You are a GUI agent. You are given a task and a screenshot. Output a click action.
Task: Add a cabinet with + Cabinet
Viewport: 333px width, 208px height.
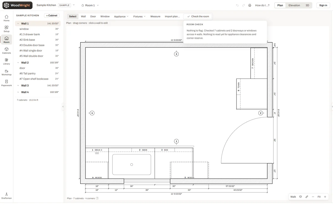(x=52, y=16)
